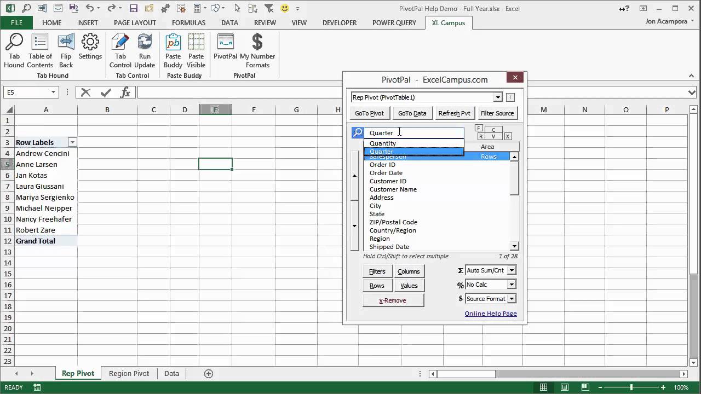Screen dimensions: 701x394
Task: Open the Auto Sum/Cnt dropdown
Action: [x=511, y=270]
